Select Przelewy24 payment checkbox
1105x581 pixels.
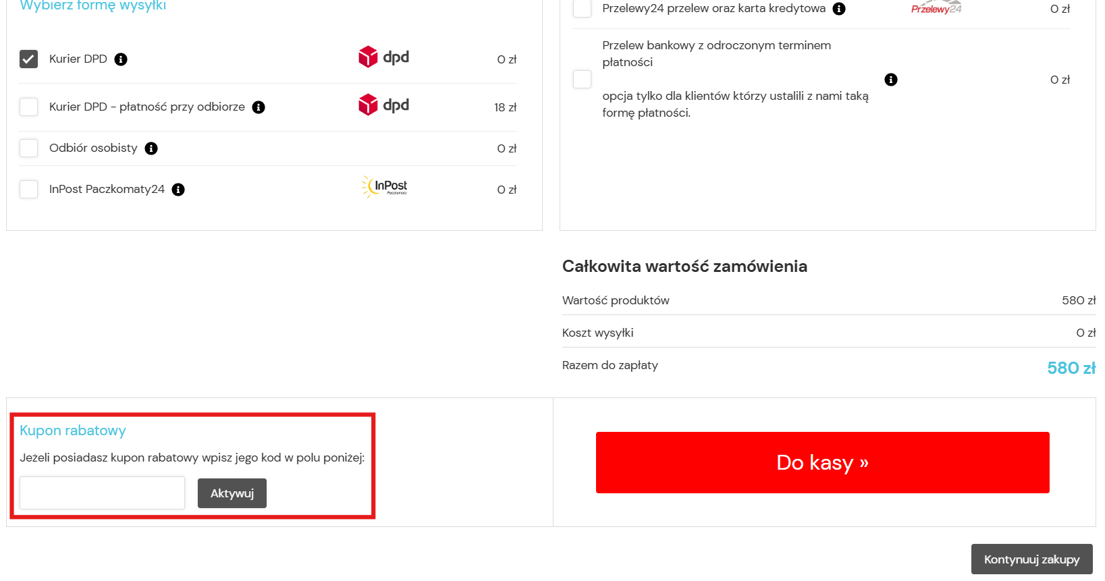pos(582,8)
